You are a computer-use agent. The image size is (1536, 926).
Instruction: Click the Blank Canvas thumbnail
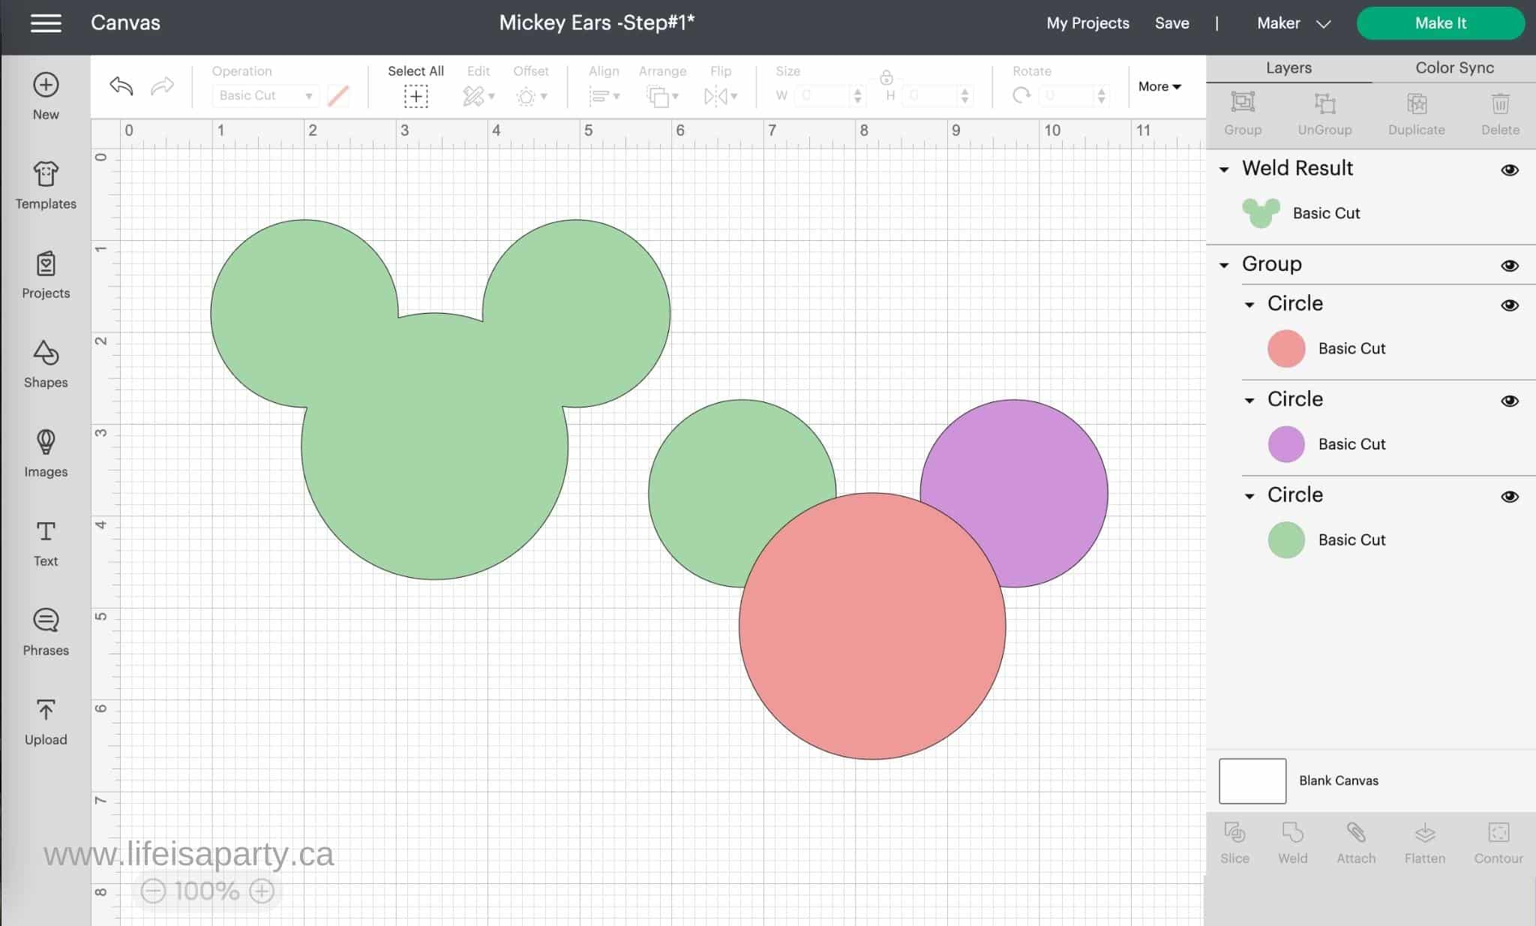1252,781
